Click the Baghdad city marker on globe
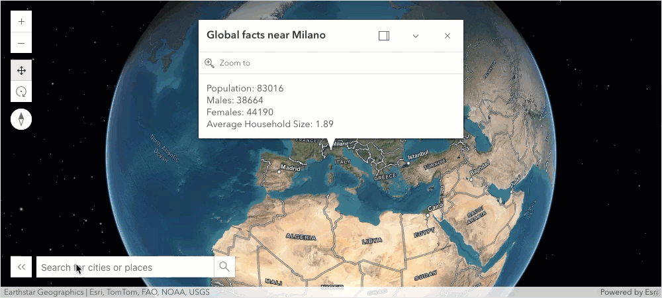Image resolution: width=662 pixels, height=298 pixels. tap(471, 179)
